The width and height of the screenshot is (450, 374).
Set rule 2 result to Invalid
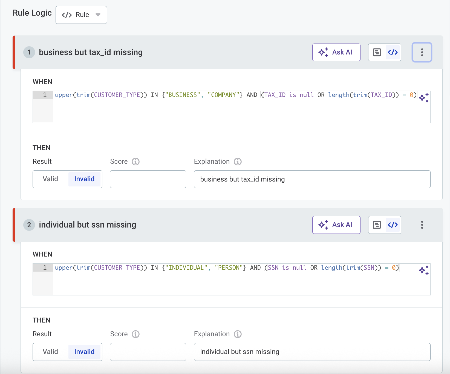[x=84, y=352]
